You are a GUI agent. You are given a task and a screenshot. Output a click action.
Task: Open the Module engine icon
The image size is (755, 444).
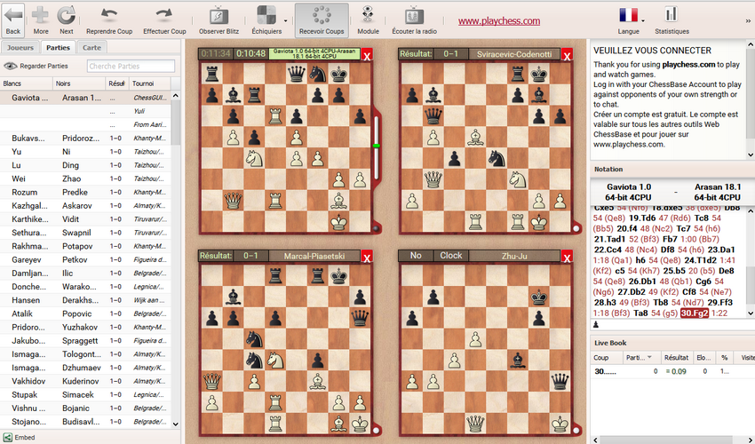368,15
